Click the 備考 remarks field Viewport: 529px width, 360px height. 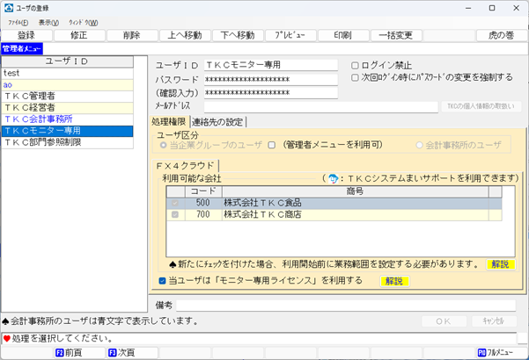point(346,306)
